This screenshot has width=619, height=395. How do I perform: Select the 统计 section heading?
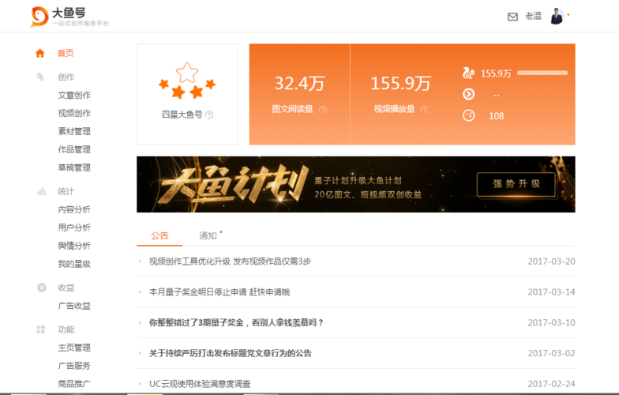coord(66,191)
